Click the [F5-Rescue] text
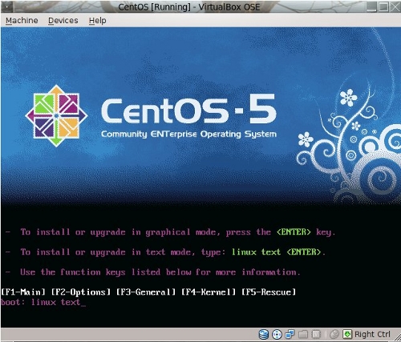The width and height of the screenshot is (401, 342). coord(269,292)
